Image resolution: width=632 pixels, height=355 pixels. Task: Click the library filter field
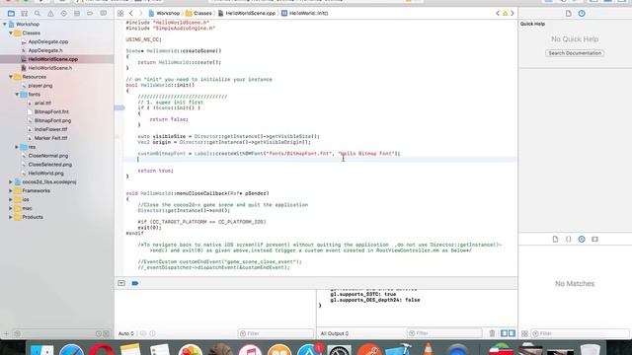[x=581, y=333]
